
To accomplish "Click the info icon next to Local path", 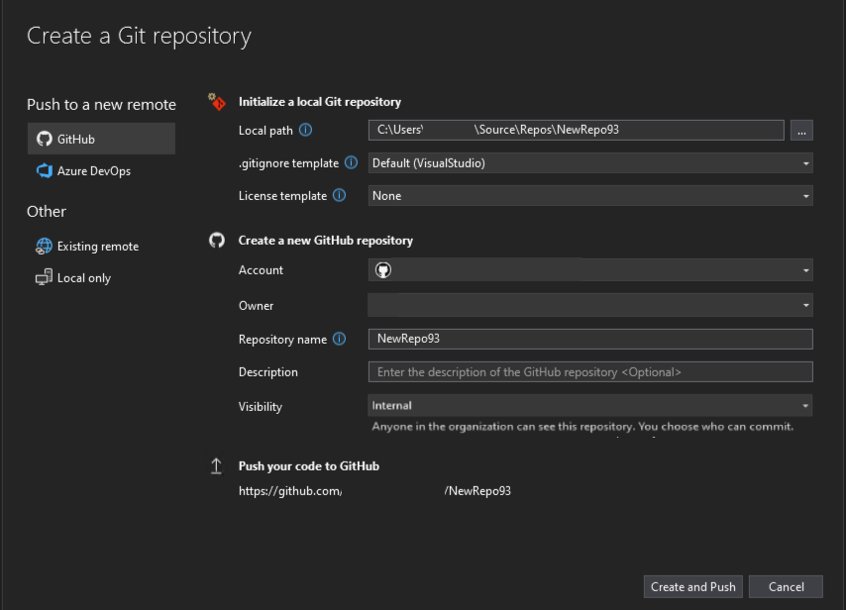I will (306, 130).
